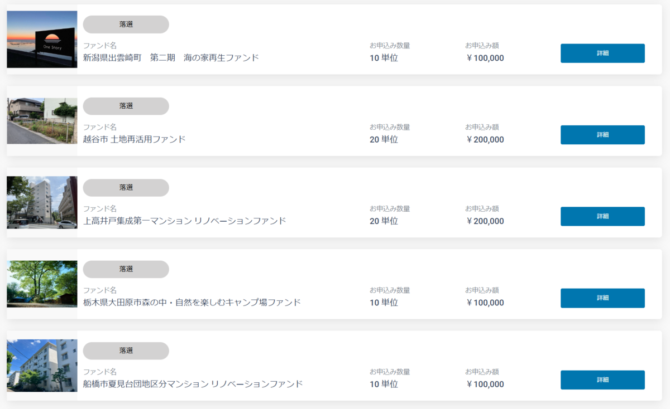Click the 越谷市 vacant lot thumbnail

(x=42, y=121)
